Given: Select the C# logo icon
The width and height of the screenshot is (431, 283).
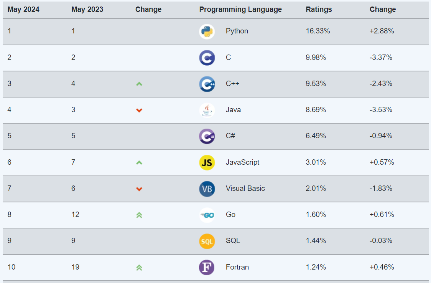Looking at the screenshot, I should pos(207,136).
